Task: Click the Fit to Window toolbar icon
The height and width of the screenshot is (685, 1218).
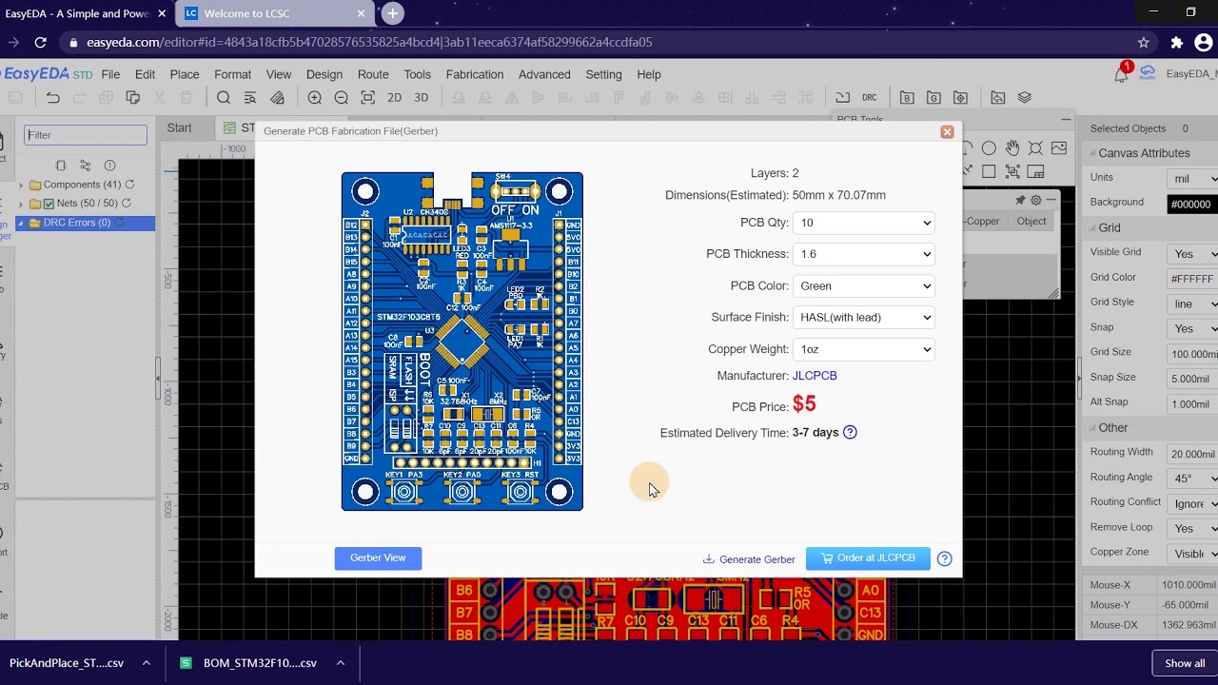Action: [x=368, y=98]
